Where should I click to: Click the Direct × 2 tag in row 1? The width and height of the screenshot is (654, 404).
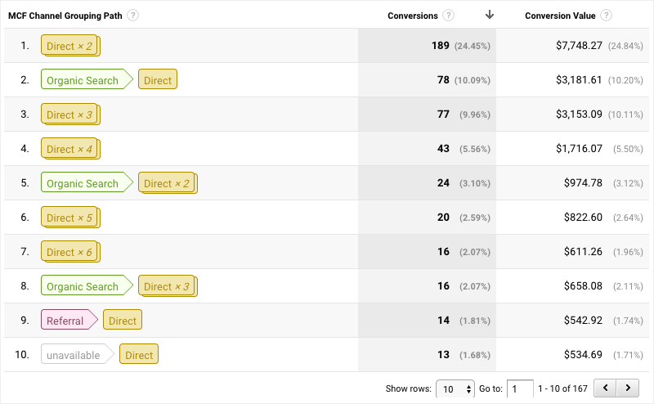click(70, 46)
